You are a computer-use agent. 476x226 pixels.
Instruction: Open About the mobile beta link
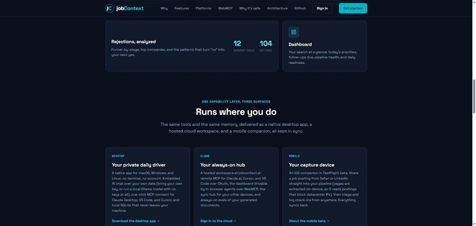(x=309, y=221)
